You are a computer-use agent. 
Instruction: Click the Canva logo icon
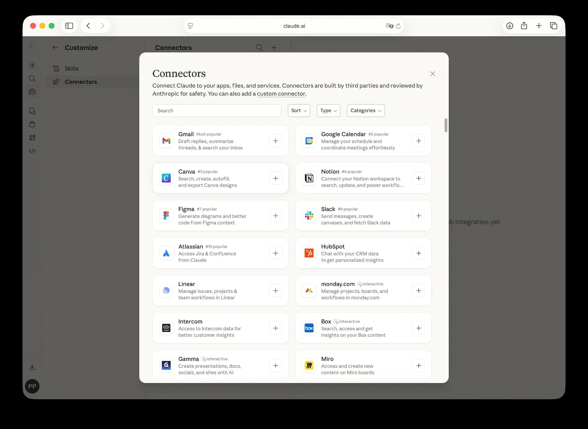(166, 178)
